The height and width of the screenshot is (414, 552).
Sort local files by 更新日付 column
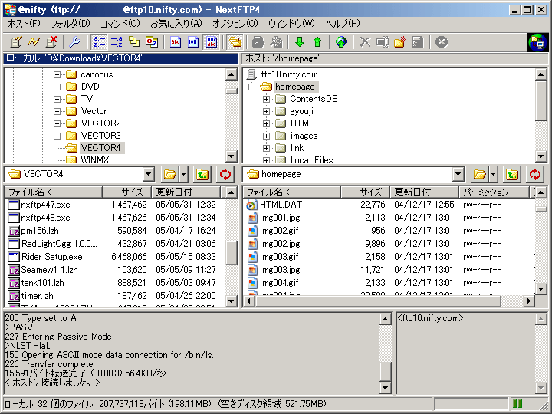click(186, 192)
